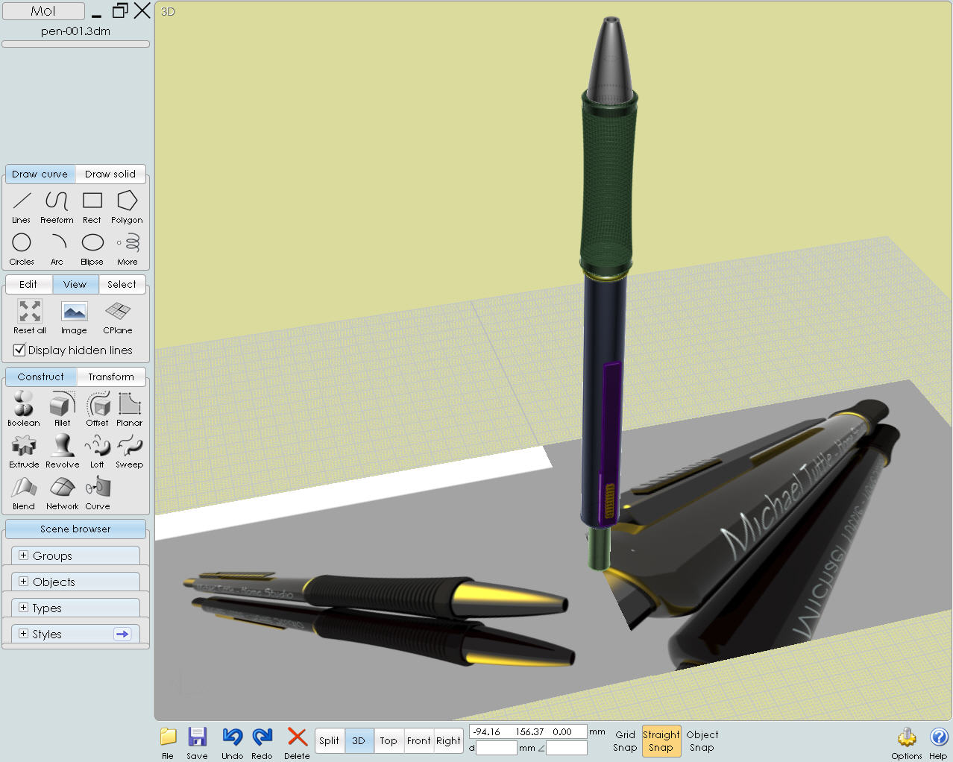Switch to the Right view
The image size is (953, 762).
point(448,740)
